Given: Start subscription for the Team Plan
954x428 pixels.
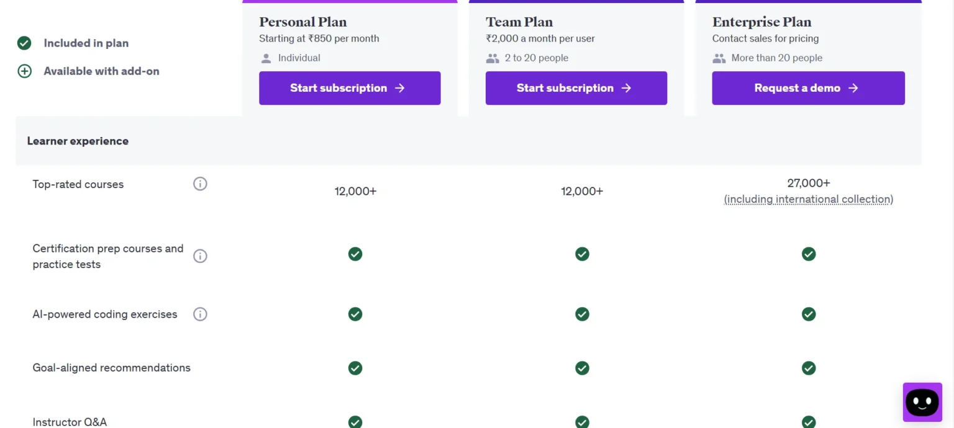Looking at the screenshot, I should 576,88.
